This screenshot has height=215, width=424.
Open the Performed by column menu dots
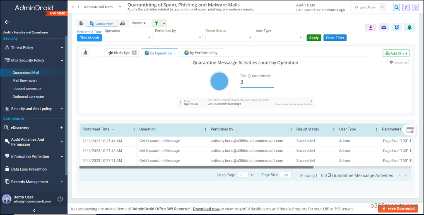pyautogui.click(x=291, y=130)
